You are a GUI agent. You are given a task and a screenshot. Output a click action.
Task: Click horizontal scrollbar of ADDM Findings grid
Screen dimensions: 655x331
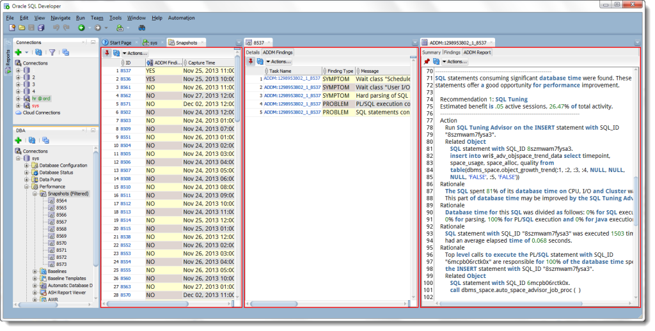tap(273, 304)
